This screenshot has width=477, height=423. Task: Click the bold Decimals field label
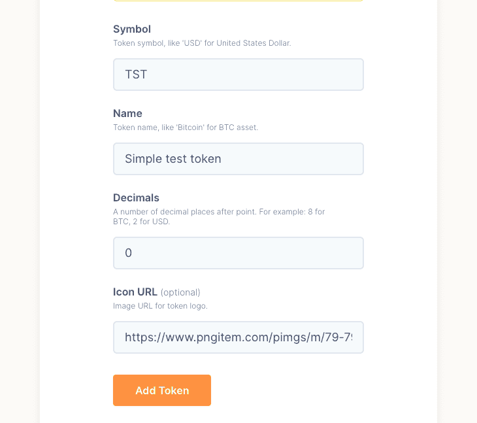pyautogui.click(x=136, y=198)
